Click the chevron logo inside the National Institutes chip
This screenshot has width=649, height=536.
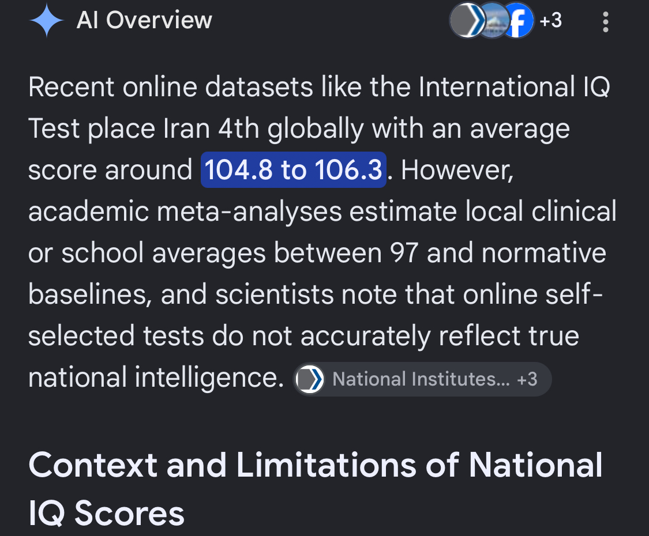309,379
